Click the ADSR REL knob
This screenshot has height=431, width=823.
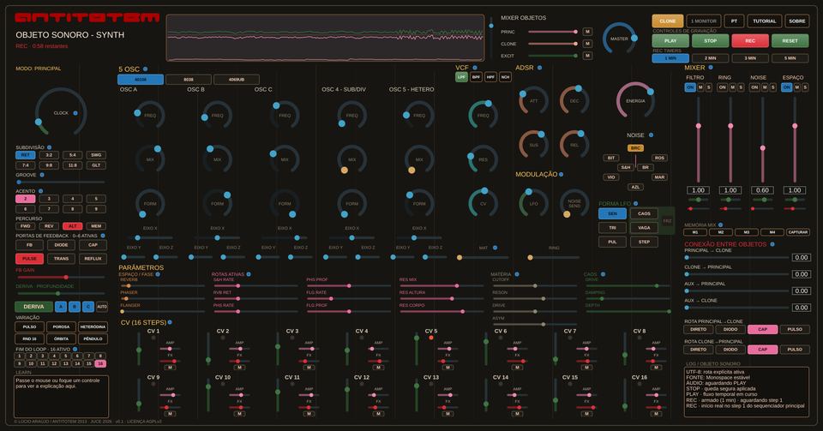pos(574,145)
